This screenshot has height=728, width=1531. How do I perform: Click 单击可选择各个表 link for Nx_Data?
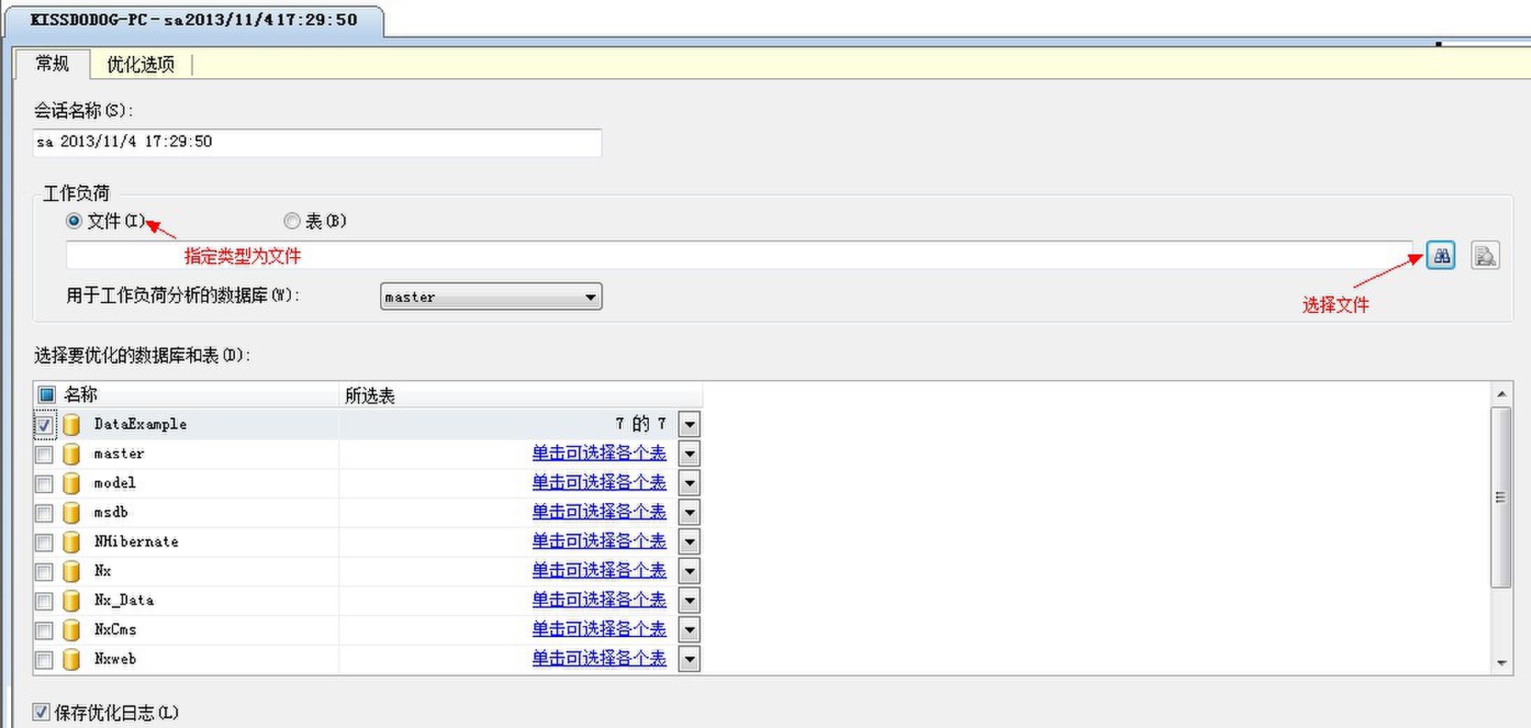click(599, 599)
